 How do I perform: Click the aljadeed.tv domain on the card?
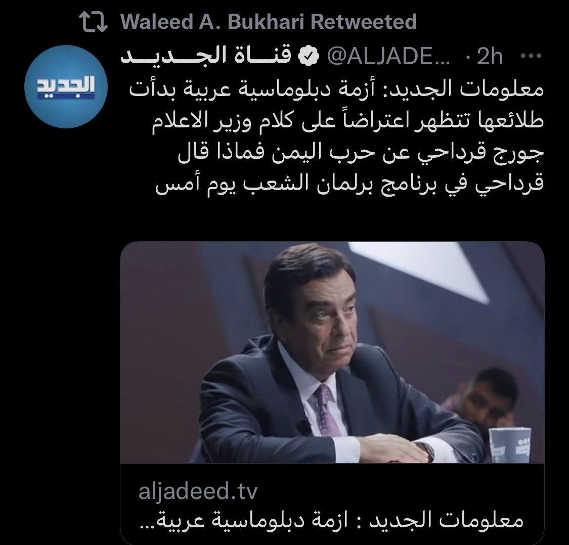pyautogui.click(x=198, y=491)
